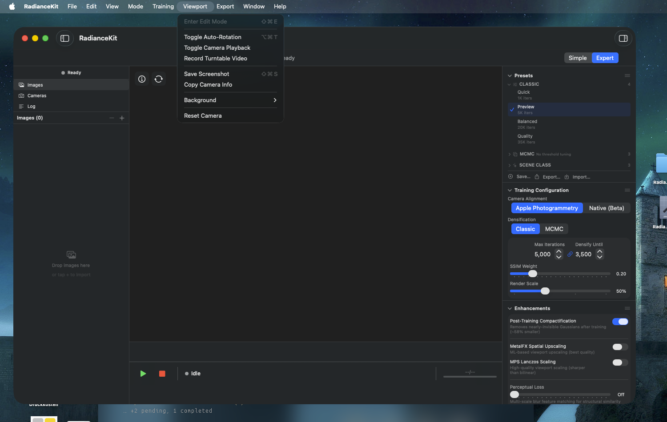Expand the SCENE CLASS preset group

point(510,165)
